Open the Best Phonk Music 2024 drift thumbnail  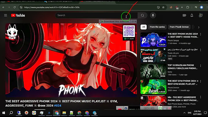(x=153, y=40)
